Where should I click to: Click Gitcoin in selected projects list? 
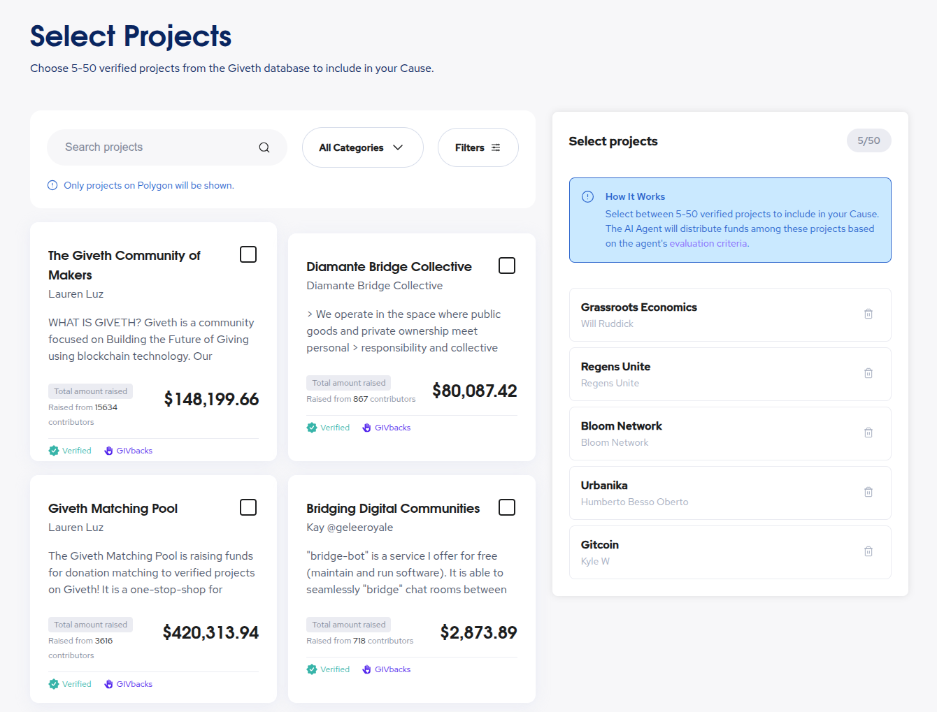pyautogui.click(x=600, y=545)
